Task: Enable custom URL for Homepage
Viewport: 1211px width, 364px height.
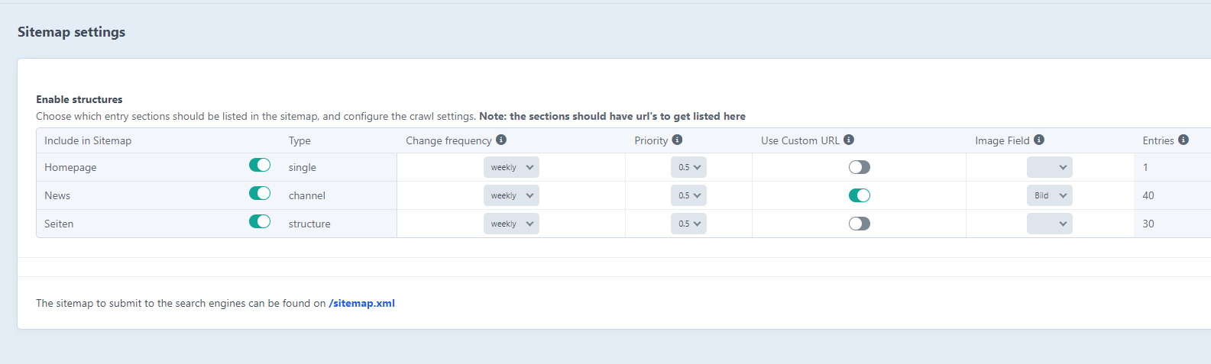Action: tap(860, 167)
